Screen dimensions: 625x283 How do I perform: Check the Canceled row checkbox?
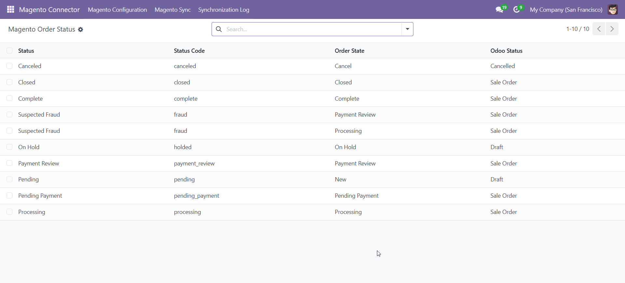click(x=9, y=66)
